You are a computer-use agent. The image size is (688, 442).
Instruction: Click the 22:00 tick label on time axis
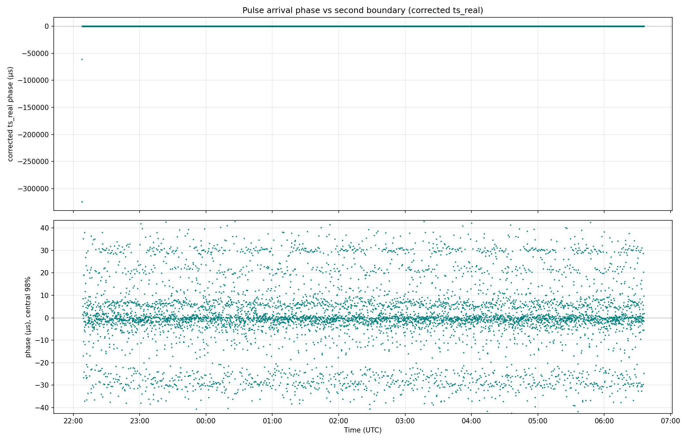coord(73,420)
